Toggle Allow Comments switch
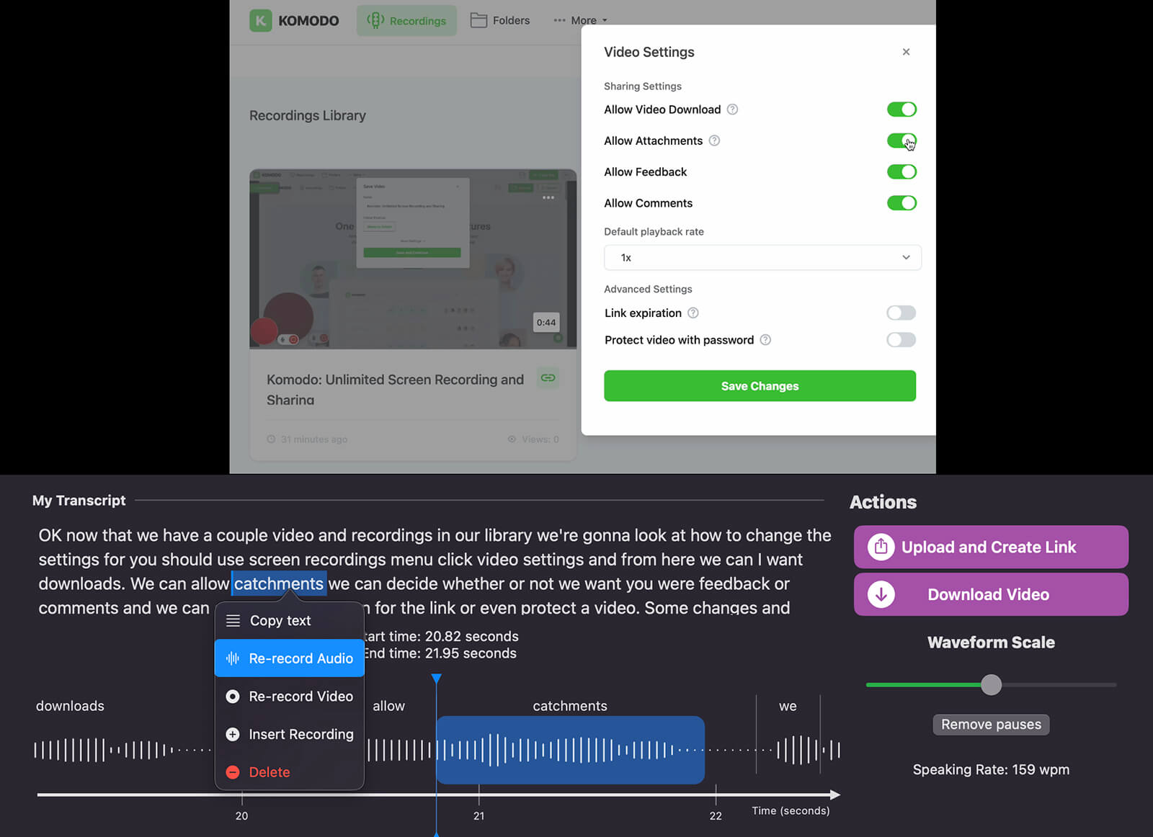The image size is (1153, 837). tap(902, 203)
